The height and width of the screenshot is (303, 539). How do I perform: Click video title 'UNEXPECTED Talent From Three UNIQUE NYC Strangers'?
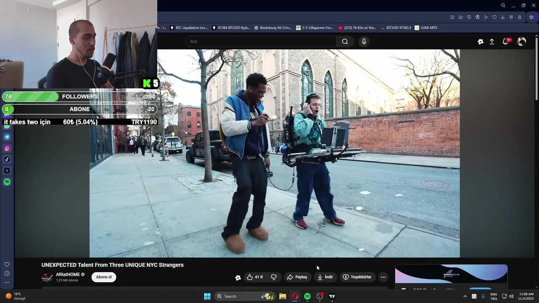(112, 265)
